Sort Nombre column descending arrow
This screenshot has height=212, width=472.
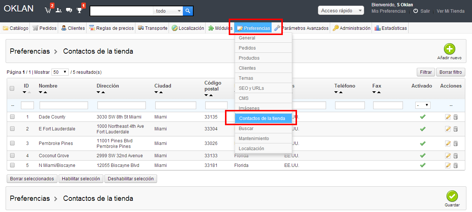41,92
